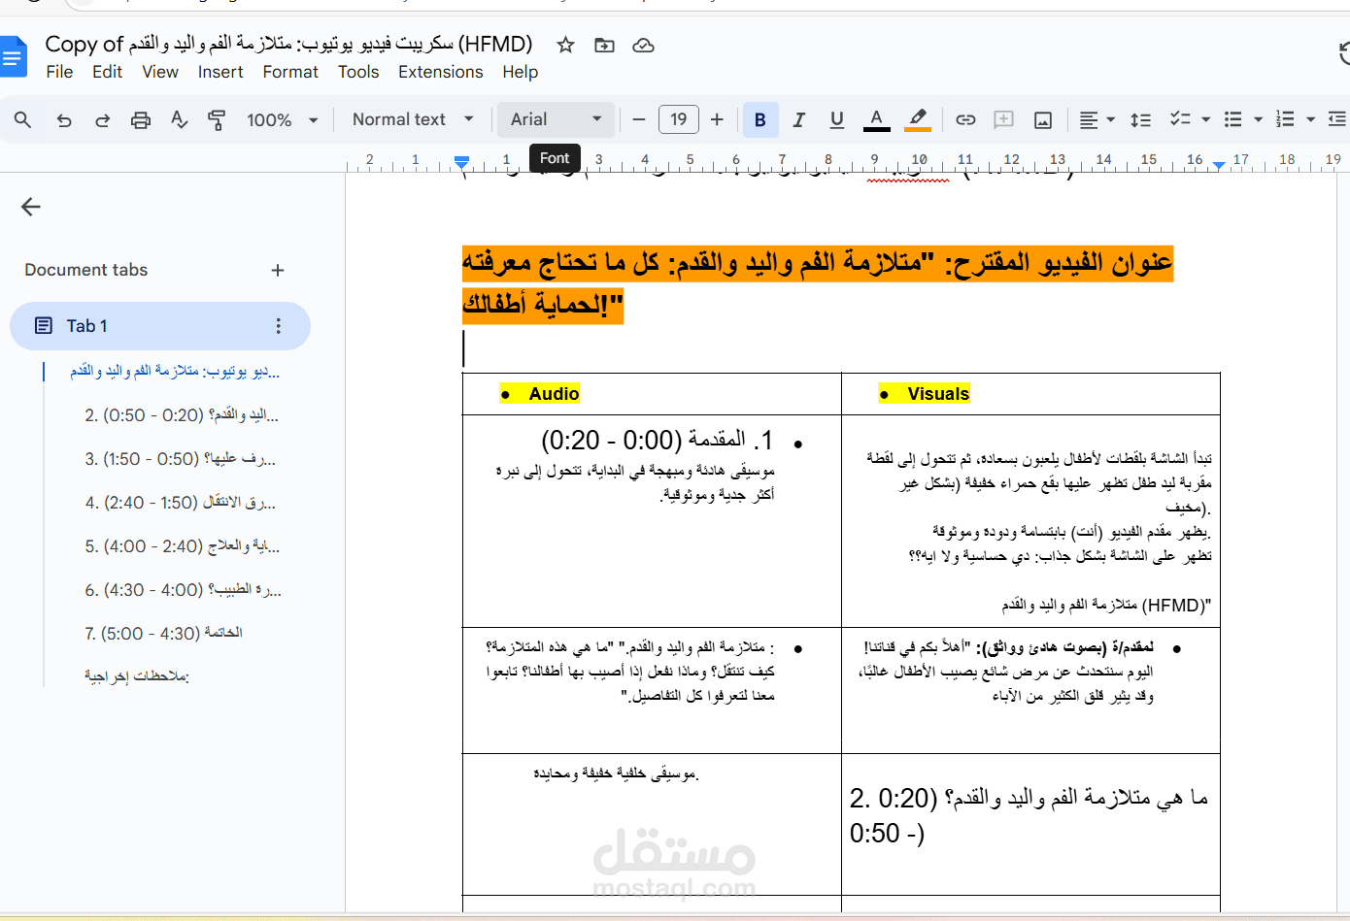Open the Help menu
Viewport: 1350px width, 921px height.
520,72
